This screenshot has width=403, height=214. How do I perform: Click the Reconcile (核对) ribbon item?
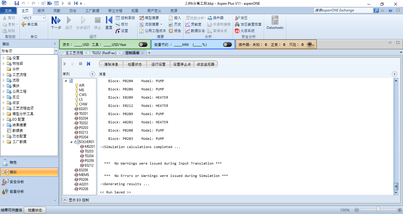coord(122,24)
